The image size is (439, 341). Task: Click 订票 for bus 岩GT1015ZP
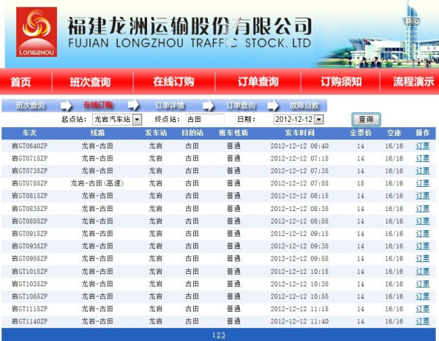[422, 272]
